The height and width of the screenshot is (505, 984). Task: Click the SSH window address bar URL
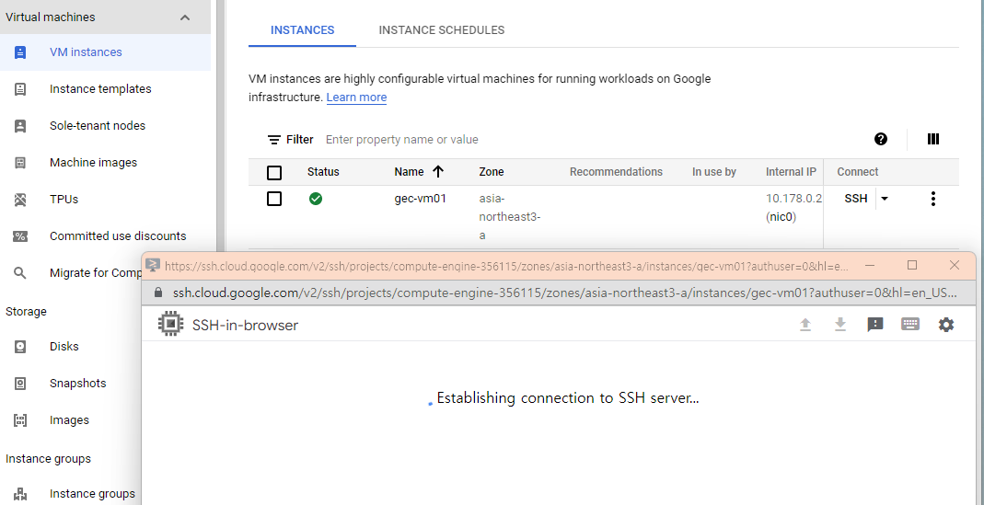[565, 293]
